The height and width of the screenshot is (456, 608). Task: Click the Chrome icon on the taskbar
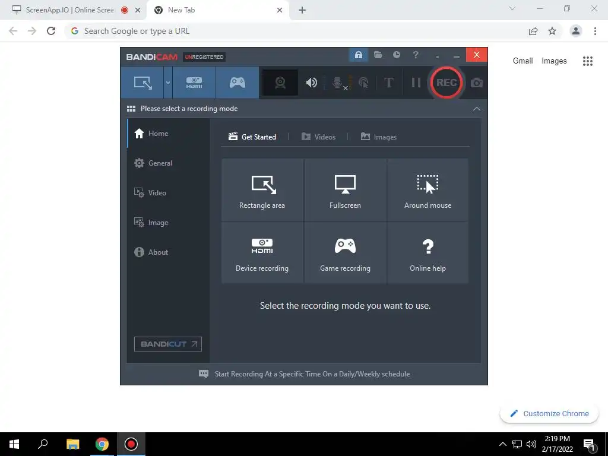coord(102,444)
